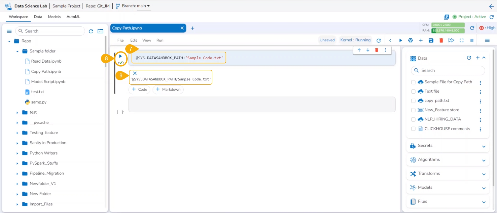This screenshot has height=213, width=497.
Task: Collapse the Data panel
Action: pos(484,58)
